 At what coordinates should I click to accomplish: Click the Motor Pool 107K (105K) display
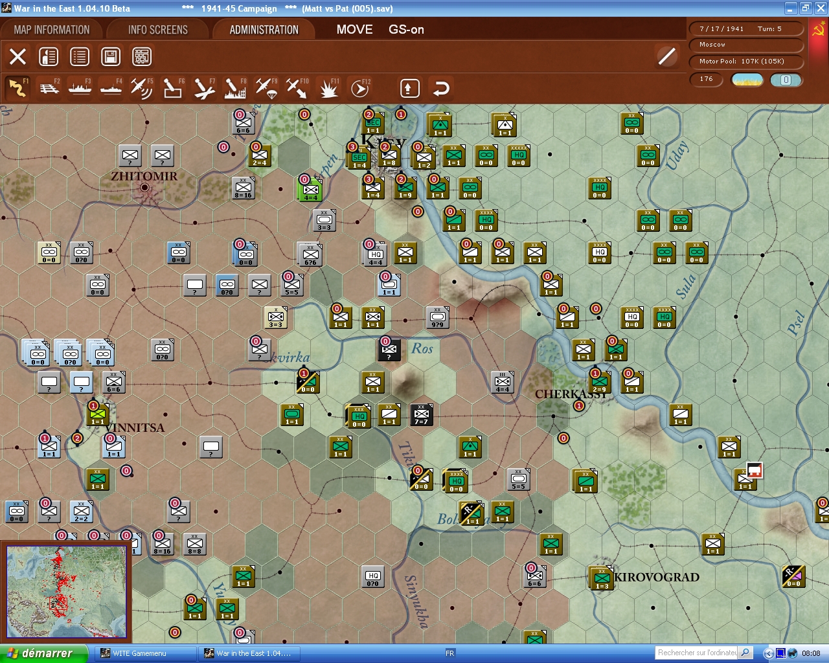(747, 62)
